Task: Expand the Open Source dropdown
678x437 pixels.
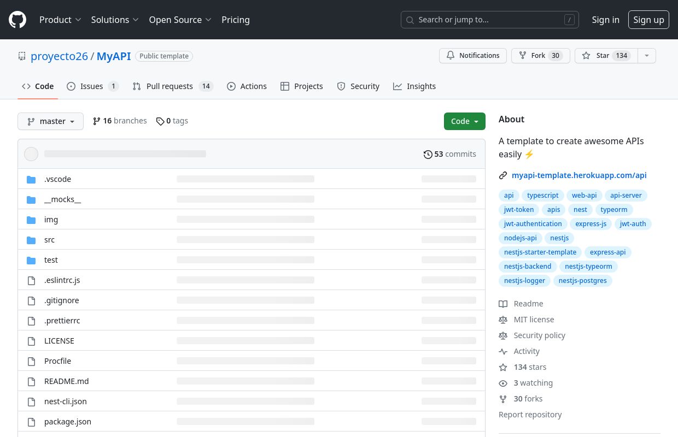Action: 180,20
